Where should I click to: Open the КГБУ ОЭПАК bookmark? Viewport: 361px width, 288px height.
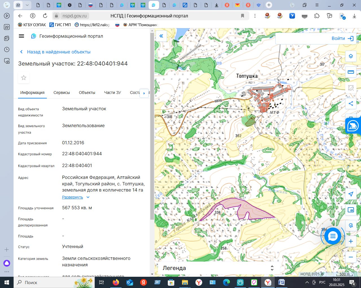tap(32, 25)
